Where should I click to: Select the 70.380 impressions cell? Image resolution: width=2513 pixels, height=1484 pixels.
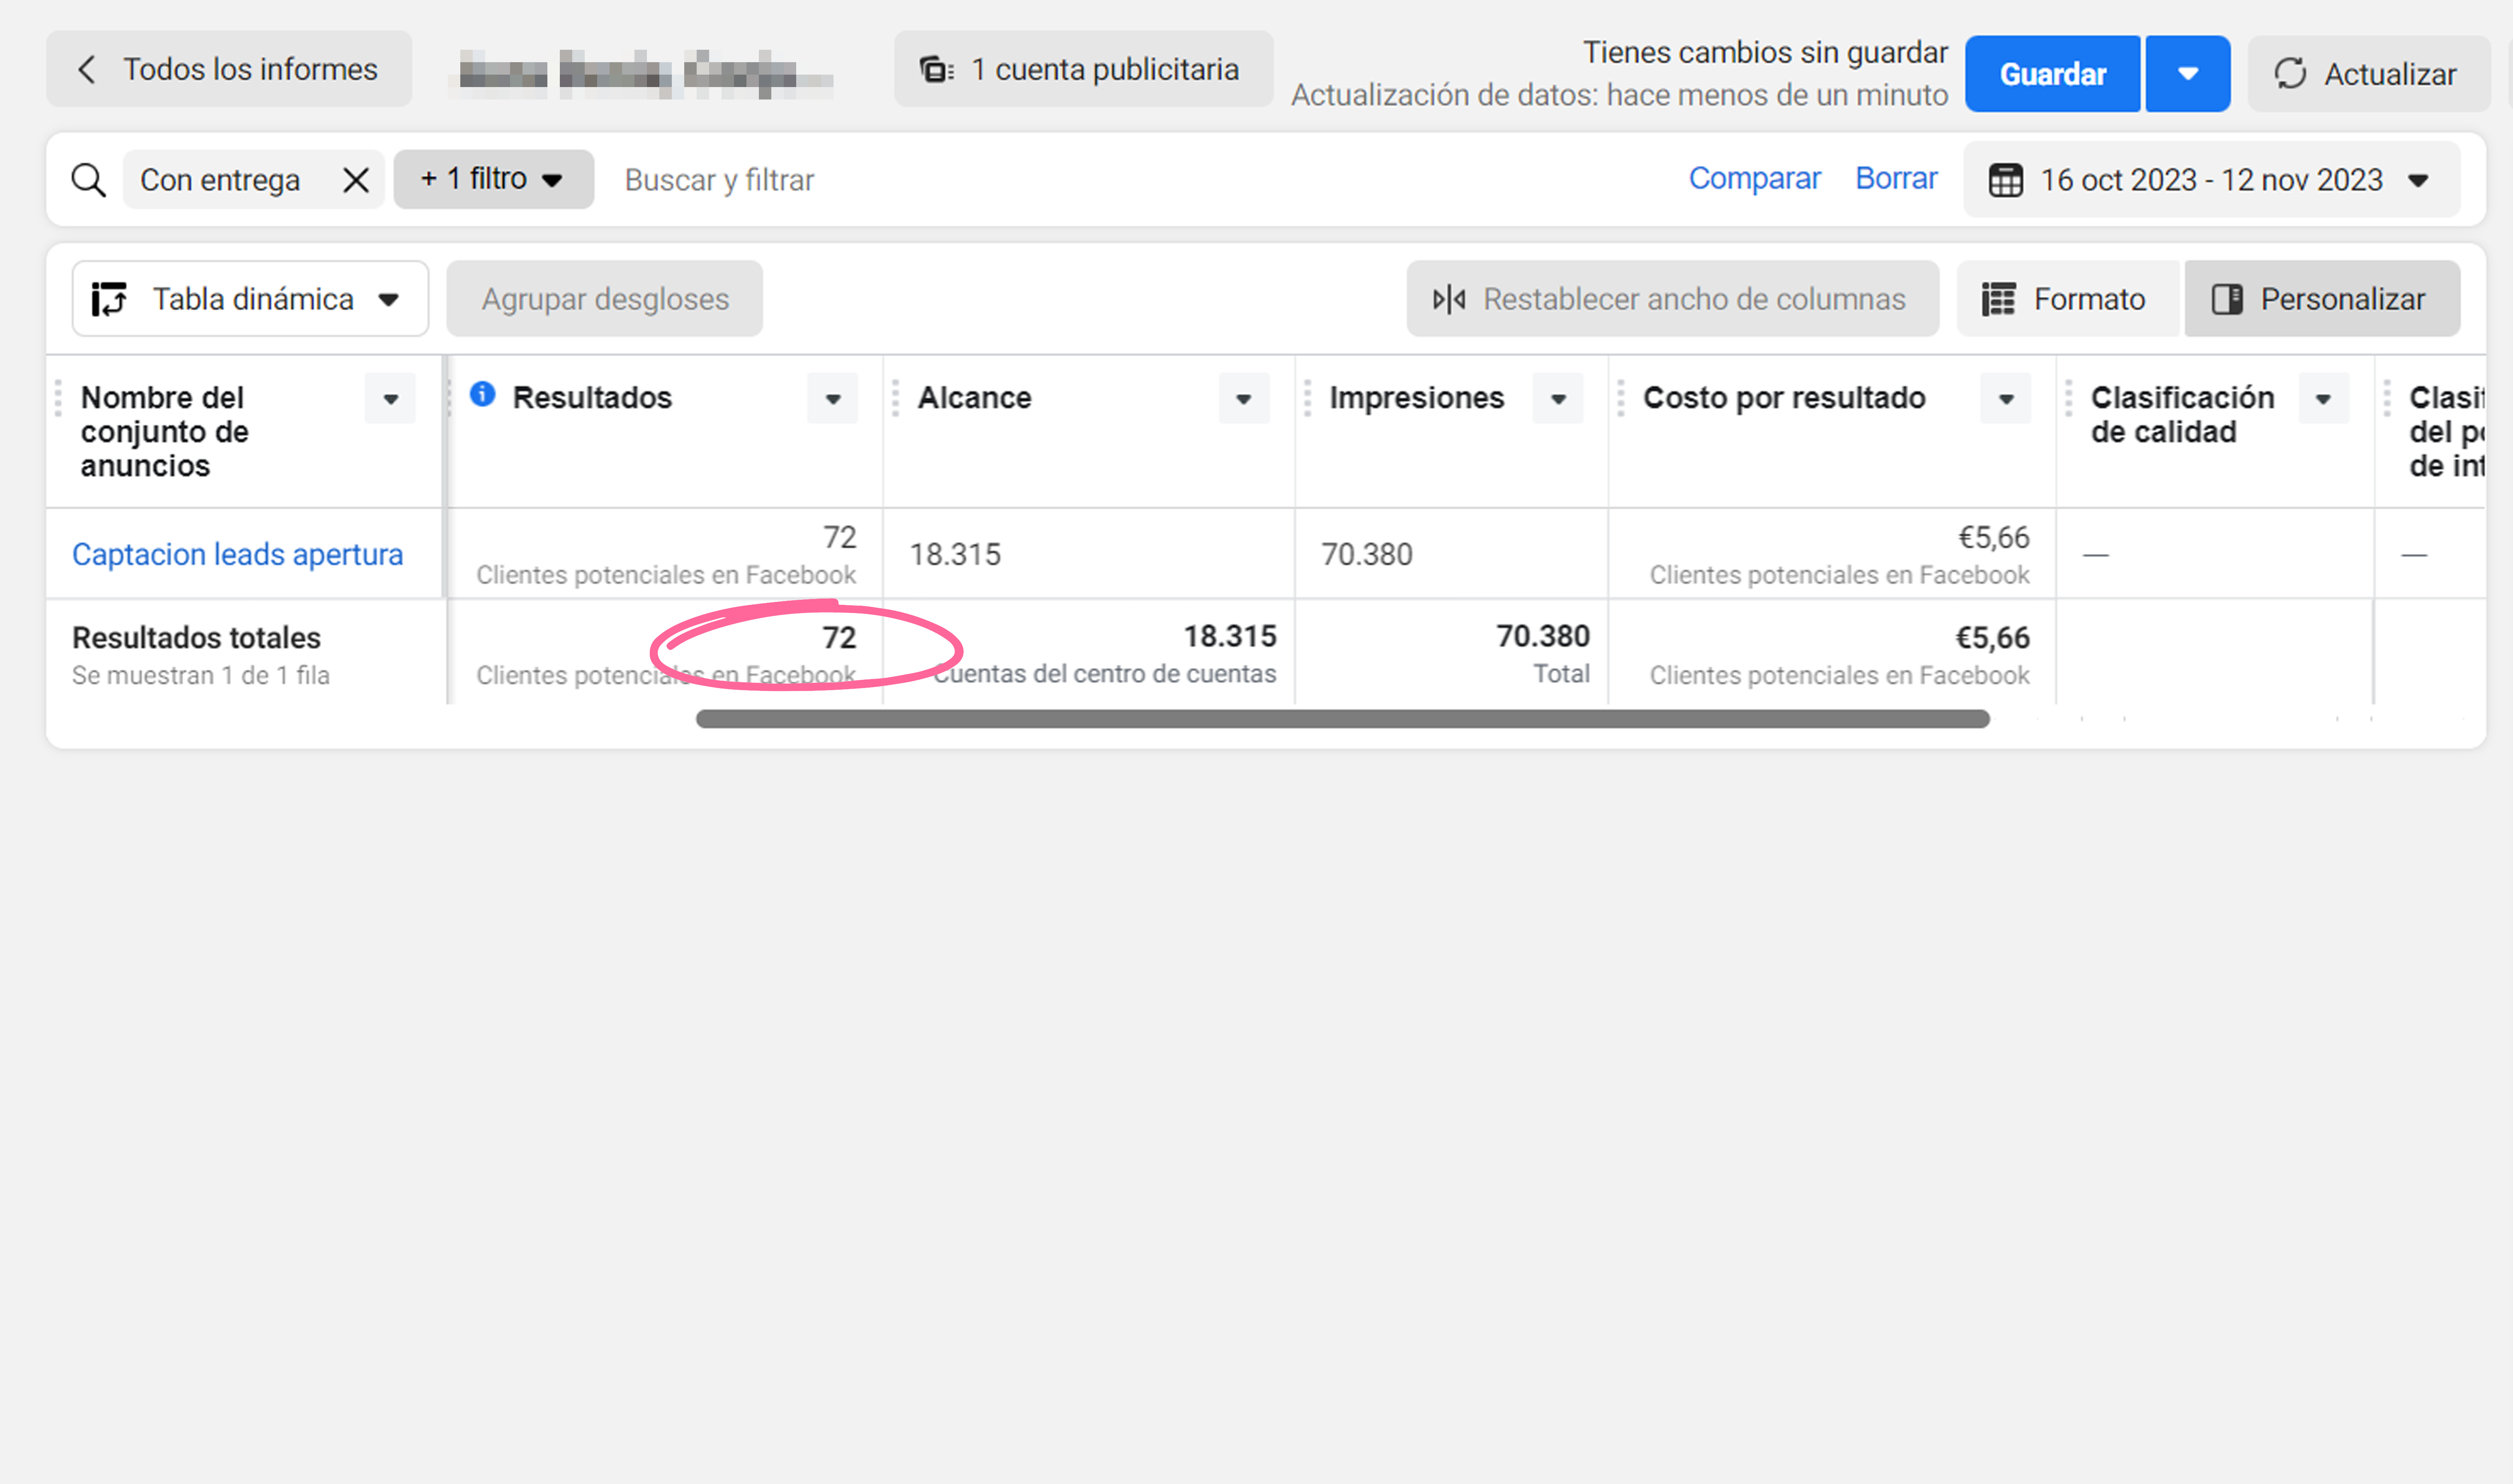1451,554
